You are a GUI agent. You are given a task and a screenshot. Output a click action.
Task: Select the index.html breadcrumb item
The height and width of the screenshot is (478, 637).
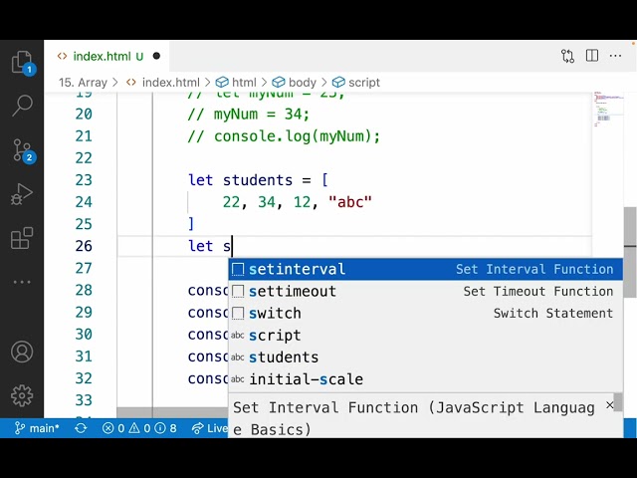163,82
